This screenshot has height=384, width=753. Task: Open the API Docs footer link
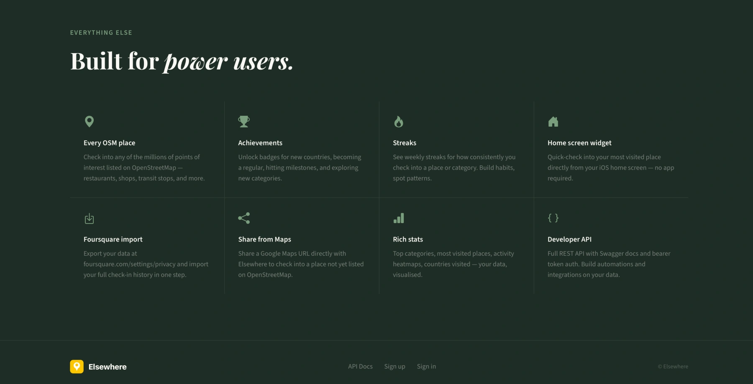pyautogui.click(x=360, y=366)
